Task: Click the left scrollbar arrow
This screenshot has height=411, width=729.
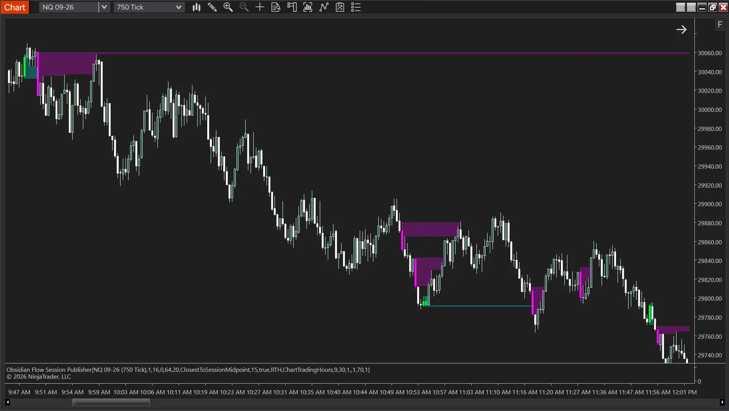Action: 7,402
